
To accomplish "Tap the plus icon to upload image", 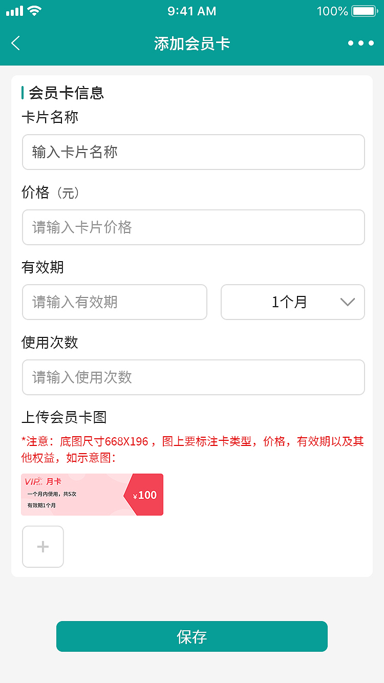I will click(43, 547).
